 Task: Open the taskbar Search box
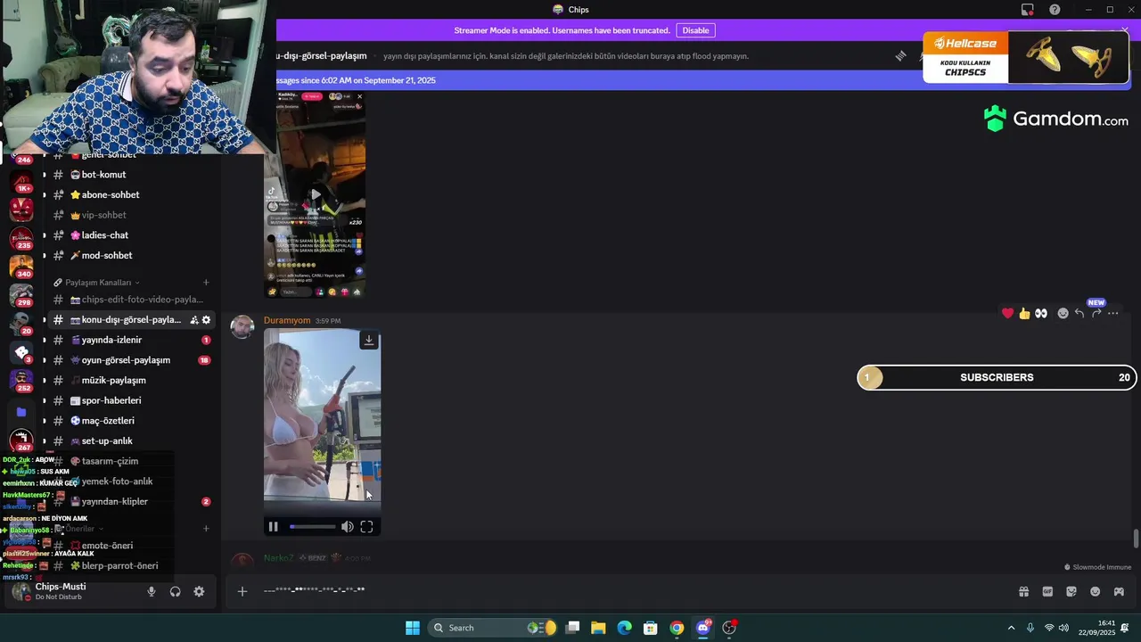click(493, 628)
